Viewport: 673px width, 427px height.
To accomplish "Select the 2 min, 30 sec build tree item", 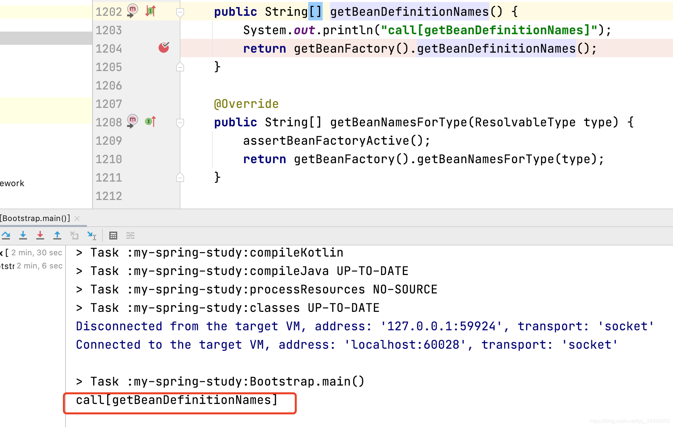I will [x=33, y=253].
